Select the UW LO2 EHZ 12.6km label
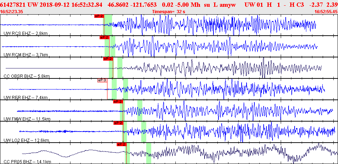The width and height of the screenshot is (338, 164). point(27,140)
